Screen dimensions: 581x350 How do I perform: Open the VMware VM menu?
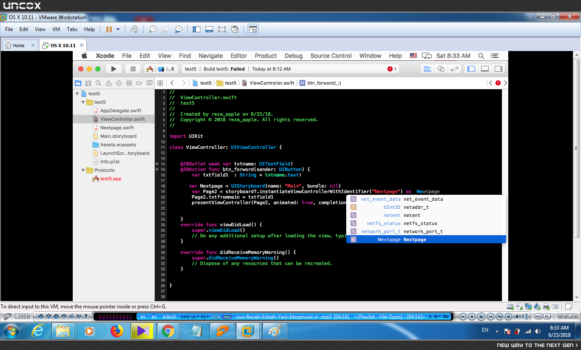coord(56,29)
